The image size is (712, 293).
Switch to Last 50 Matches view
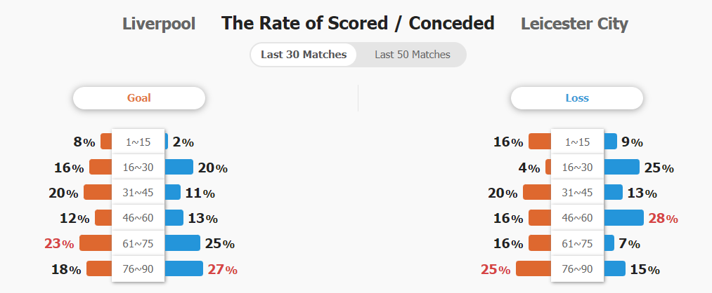412,55
